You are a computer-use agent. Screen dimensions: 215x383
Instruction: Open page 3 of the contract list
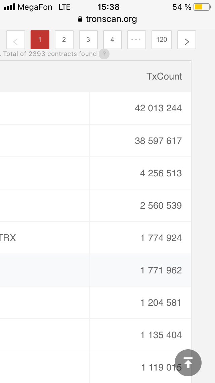[x=88, y=40]
